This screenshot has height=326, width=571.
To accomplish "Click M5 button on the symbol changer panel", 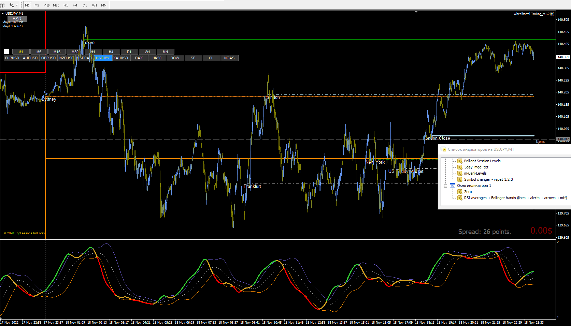I will [x=39, y=52].
